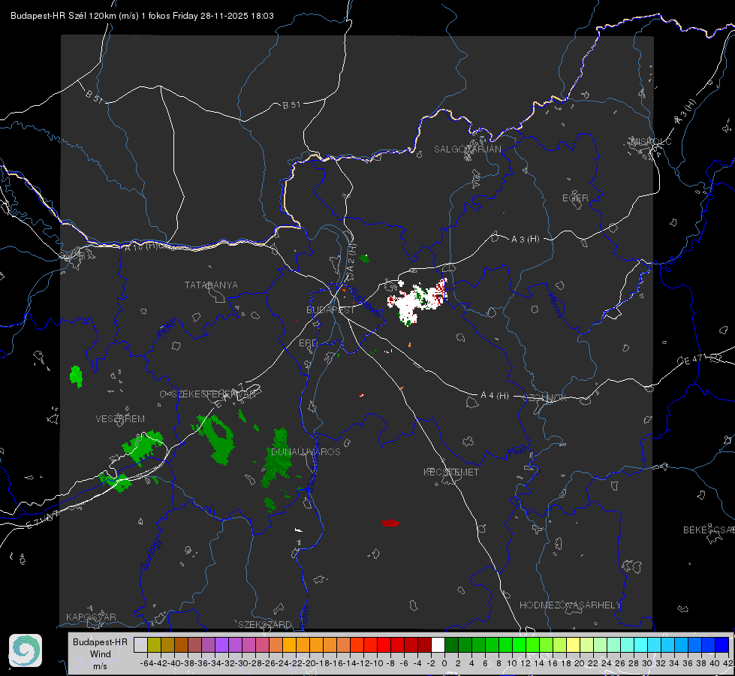Click the BUDAPEST city label

pos(330,309)
